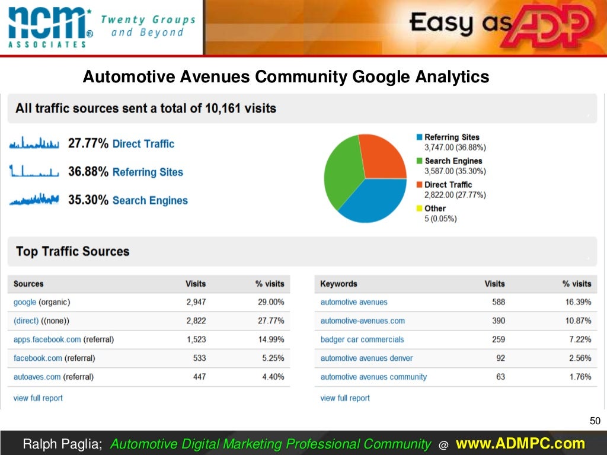Open the automotive-avenues.com keyword link
Viewport: 607px width, 455px height.
tap(363, 321)
